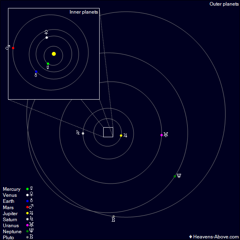Click the blue Earth dot in the inset
Viewport: 240px width, 240px height.
coord(36,72)
